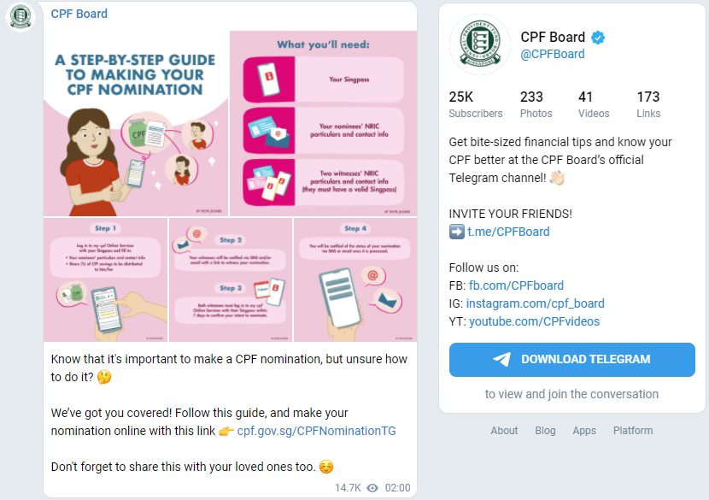Click the Download Telegram button

click(x=572, y=360)
